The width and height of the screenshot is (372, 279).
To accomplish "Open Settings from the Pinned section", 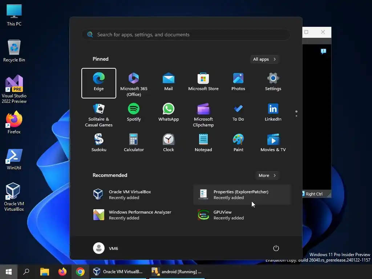I will (x=273, y=83).
